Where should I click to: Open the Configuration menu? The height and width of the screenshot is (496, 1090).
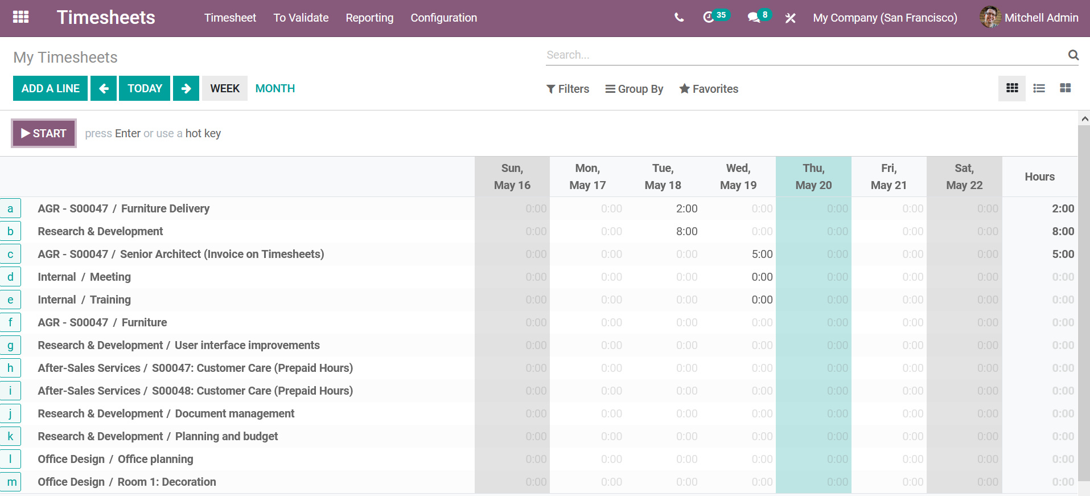coord(444,18)
